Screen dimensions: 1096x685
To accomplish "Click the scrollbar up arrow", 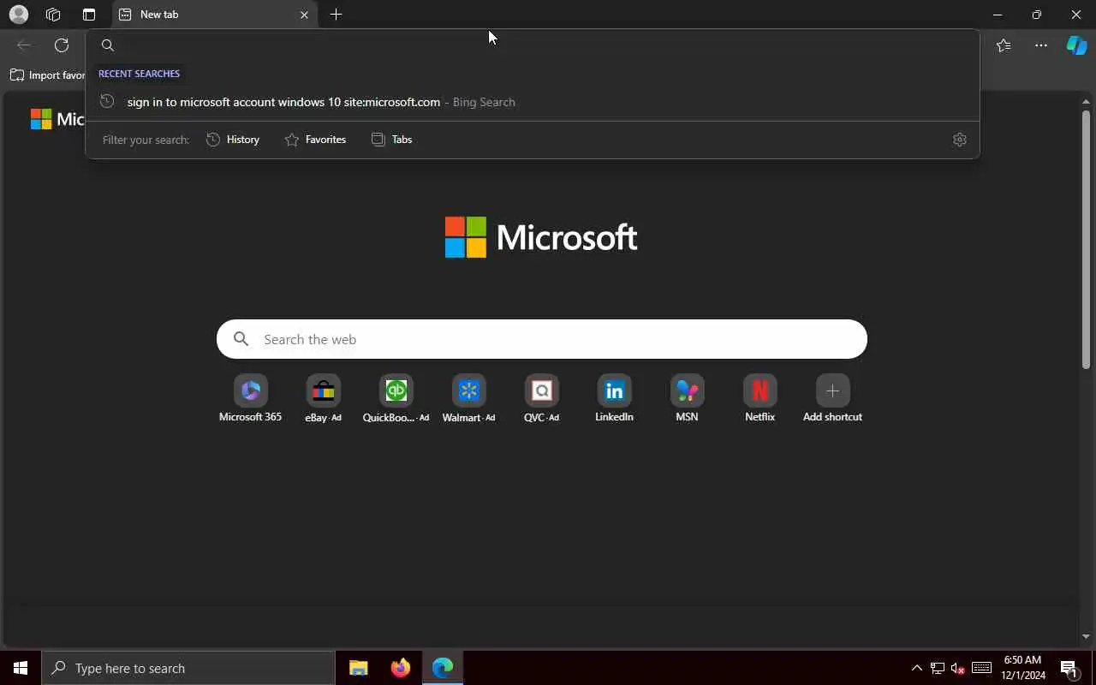I will coord(1086,102).
